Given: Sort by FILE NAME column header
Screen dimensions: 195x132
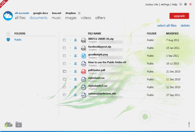Looking at the screenshot, I should pos(95,34).
